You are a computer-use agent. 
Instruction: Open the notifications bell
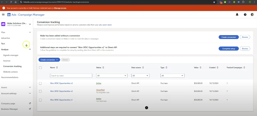tap(237, 15)
